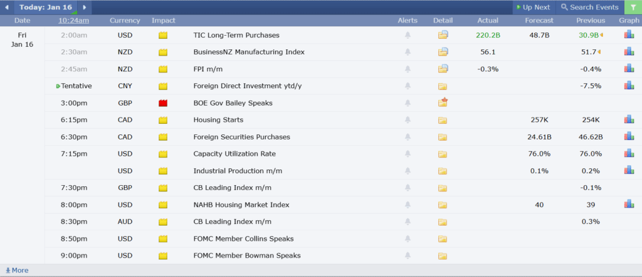This screenshot has width=642, height=277.
Task: Open the FPI m/m graph icon
Action: pyautogui.click(x=629, y=69)
